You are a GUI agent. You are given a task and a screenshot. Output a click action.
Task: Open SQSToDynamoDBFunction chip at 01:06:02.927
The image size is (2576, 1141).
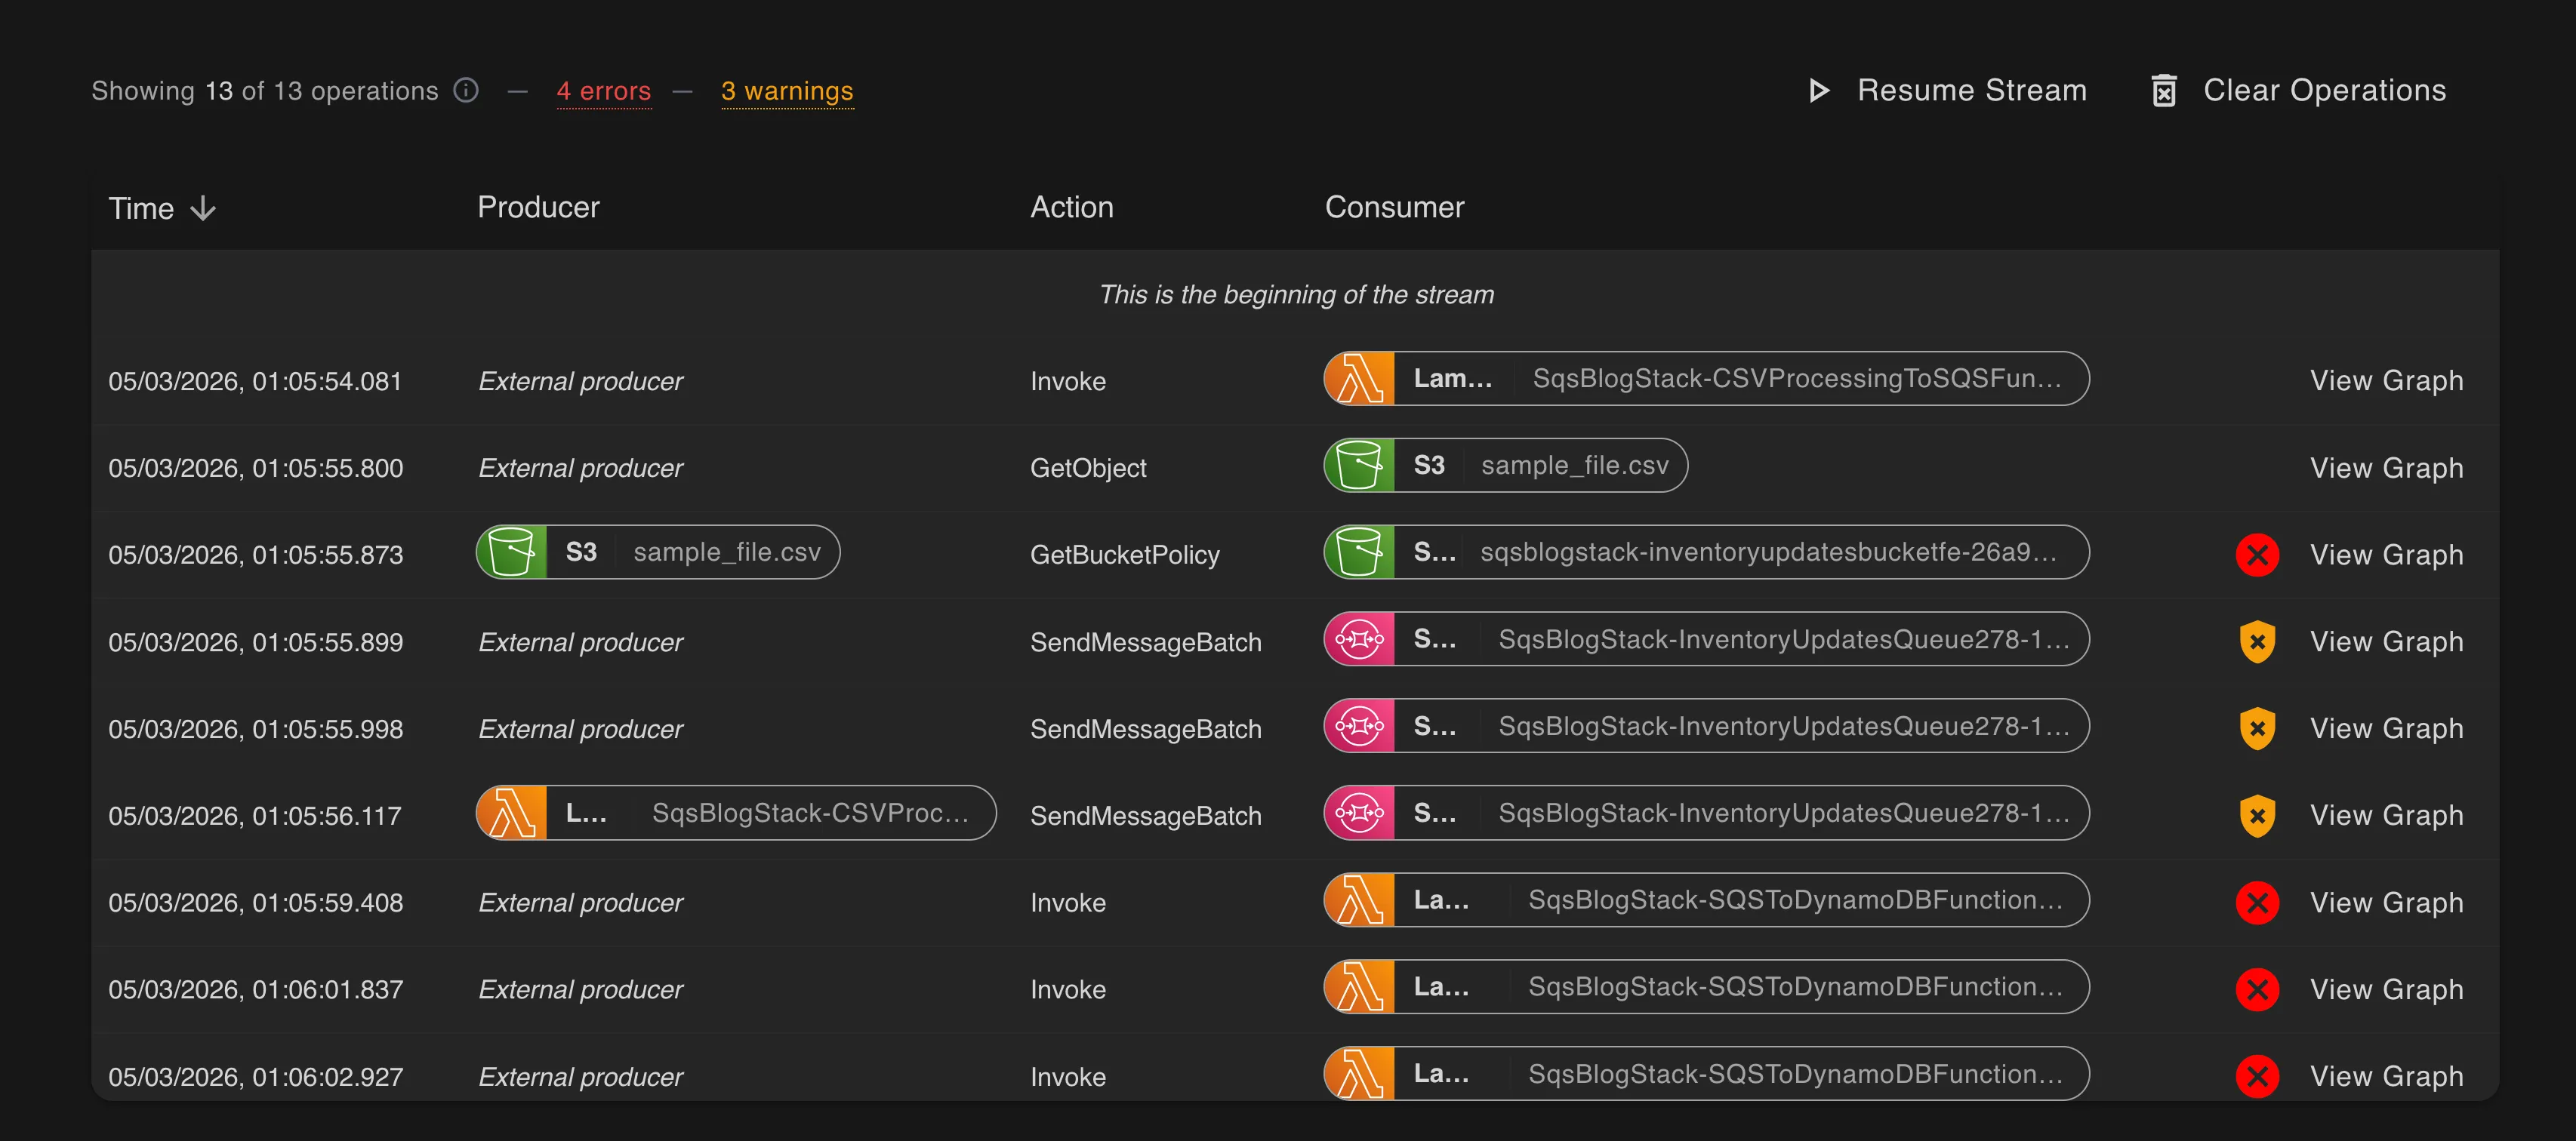pos(1706,1074)
